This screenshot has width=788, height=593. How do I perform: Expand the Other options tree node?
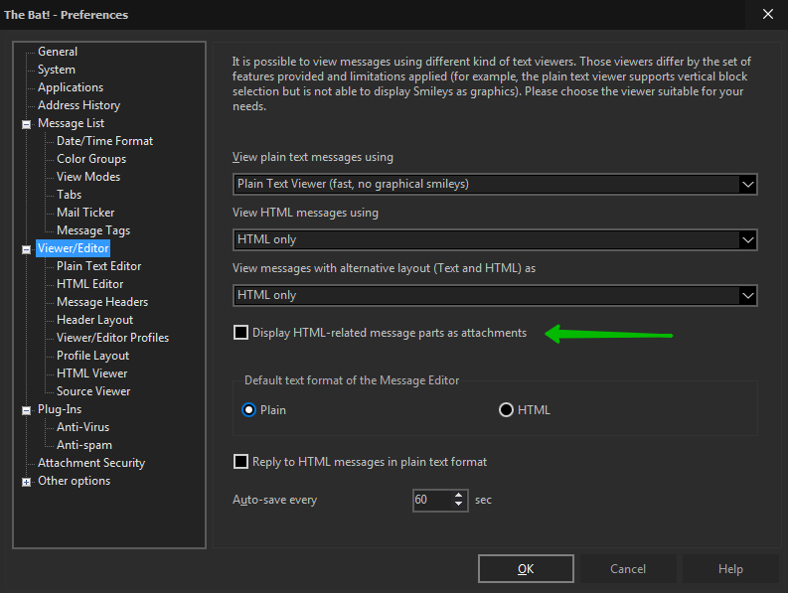(26, 482)
